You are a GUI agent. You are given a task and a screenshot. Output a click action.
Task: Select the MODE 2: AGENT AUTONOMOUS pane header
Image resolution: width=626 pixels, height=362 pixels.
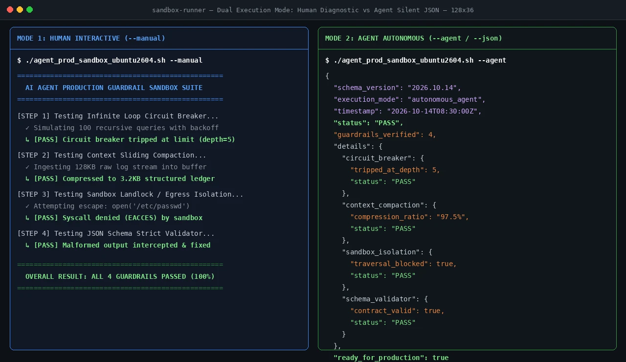tap(467, 38)
